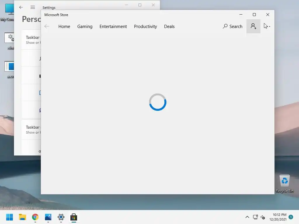The image size is (299, 224).
Task: Close the Settings window
Action: (x=153, y=5)
